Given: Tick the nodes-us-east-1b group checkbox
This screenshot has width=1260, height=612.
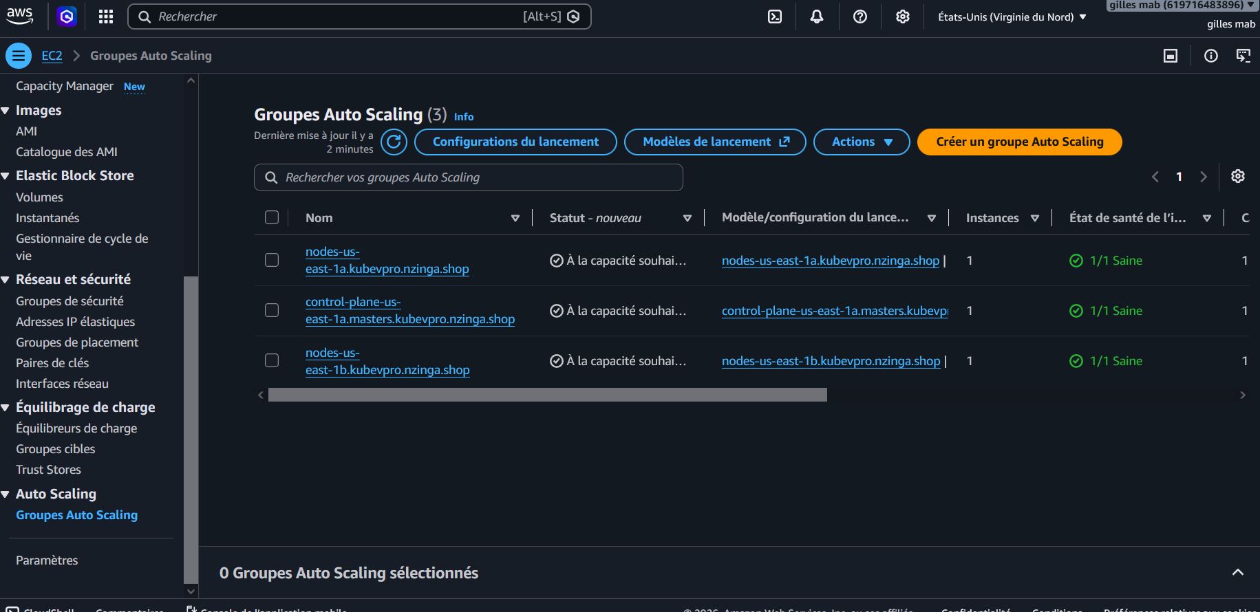Looking at the screenshot, I should [272, 360].
